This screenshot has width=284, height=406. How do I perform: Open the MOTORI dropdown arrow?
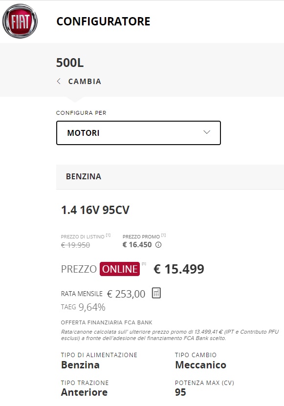(x=207, y=132)
